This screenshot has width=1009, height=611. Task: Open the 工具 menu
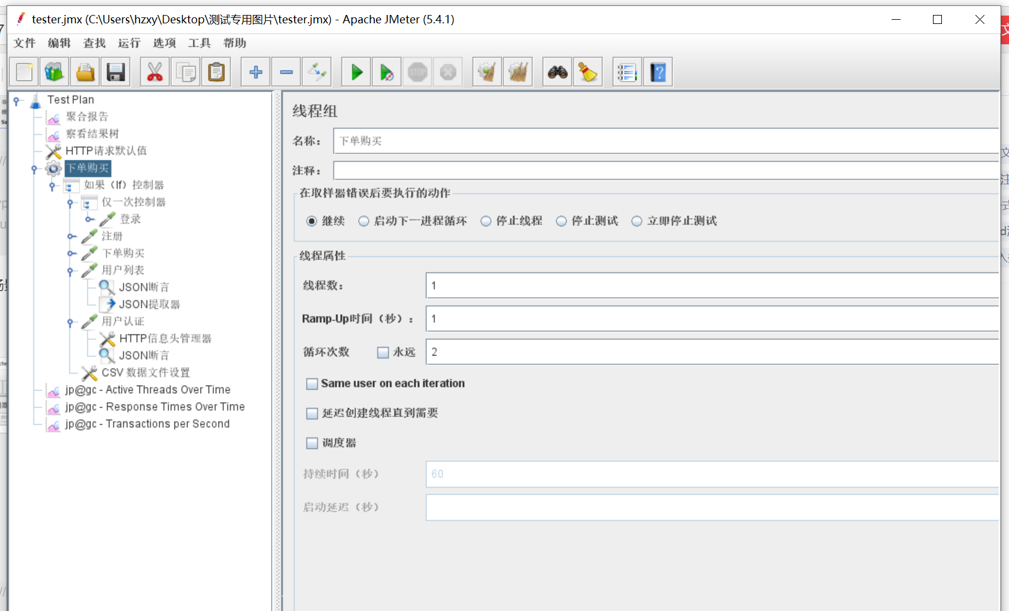199,43
